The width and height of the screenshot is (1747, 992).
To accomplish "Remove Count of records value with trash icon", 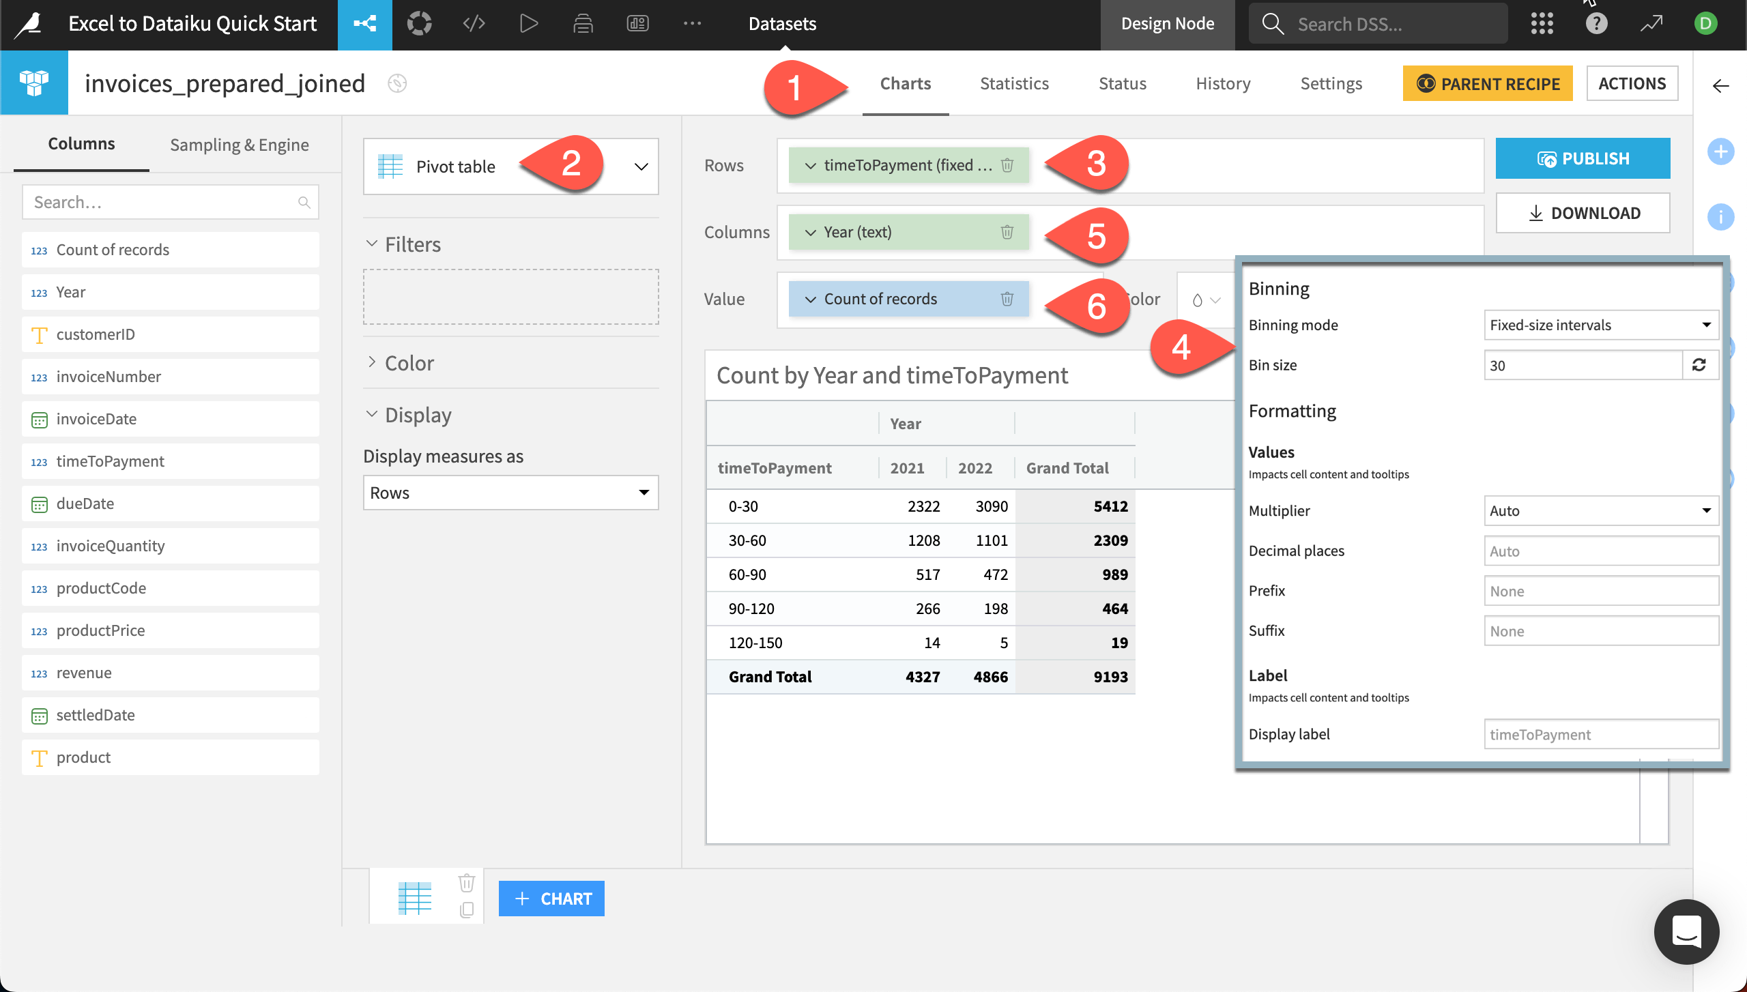I will click(x=1007, y=299).
